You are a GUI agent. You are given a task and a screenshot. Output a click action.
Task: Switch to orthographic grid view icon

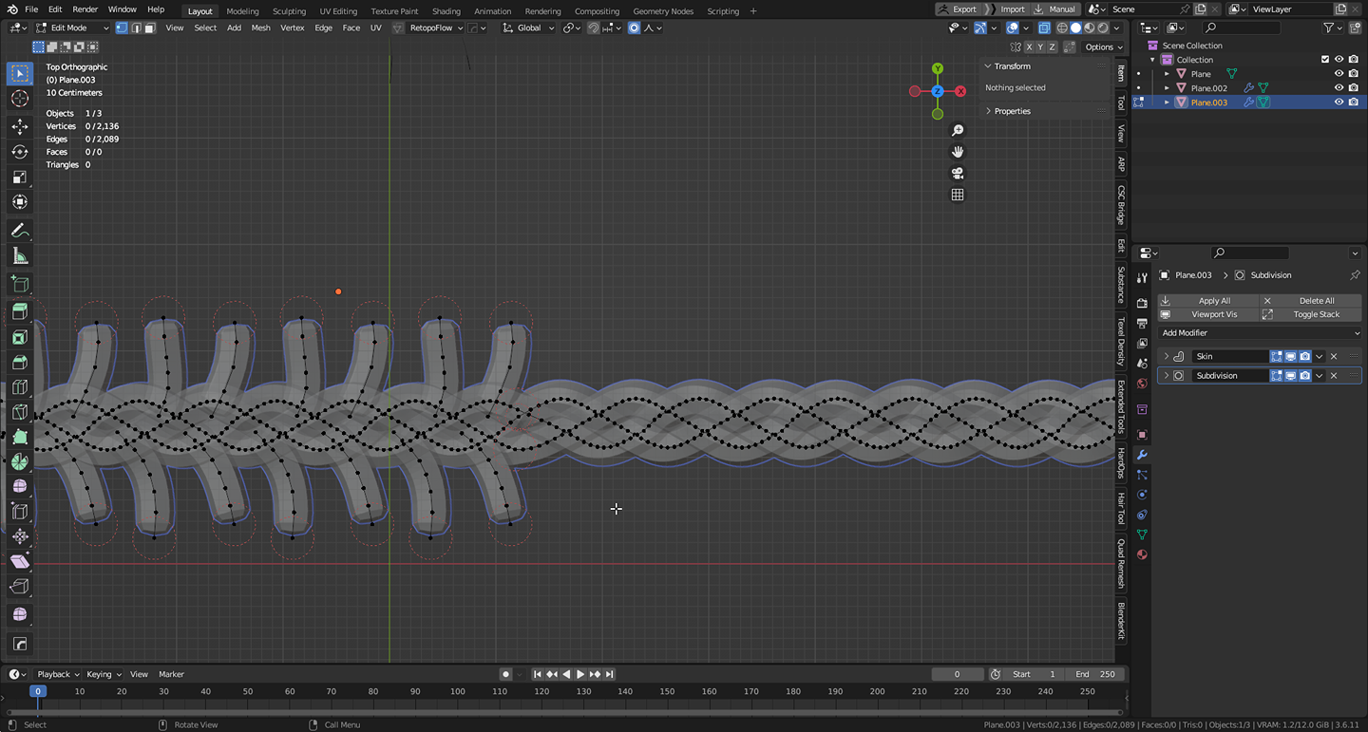[958, 195]
